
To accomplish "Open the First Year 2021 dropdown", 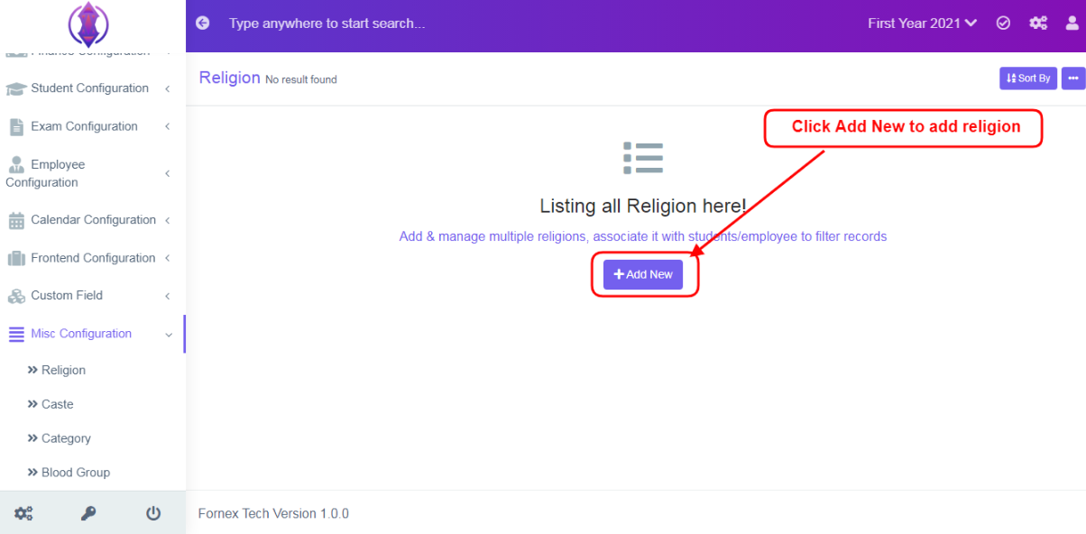I will pos(922,23).
